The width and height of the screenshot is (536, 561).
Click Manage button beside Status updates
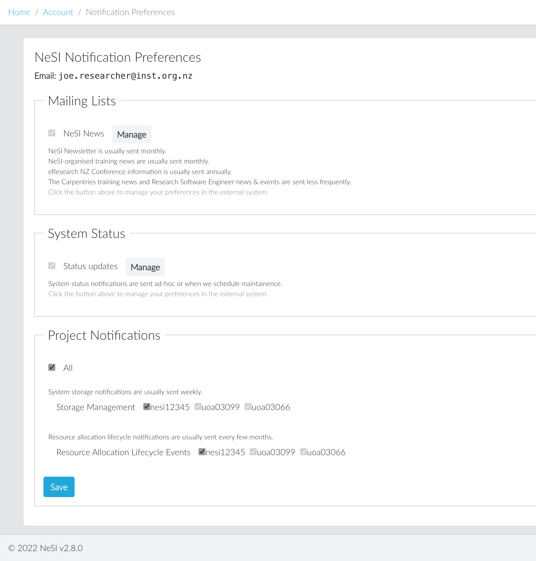145,267
